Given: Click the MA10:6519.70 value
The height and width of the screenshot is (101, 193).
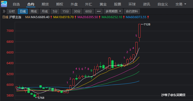Looking at the screenshot, I should 63,17.
